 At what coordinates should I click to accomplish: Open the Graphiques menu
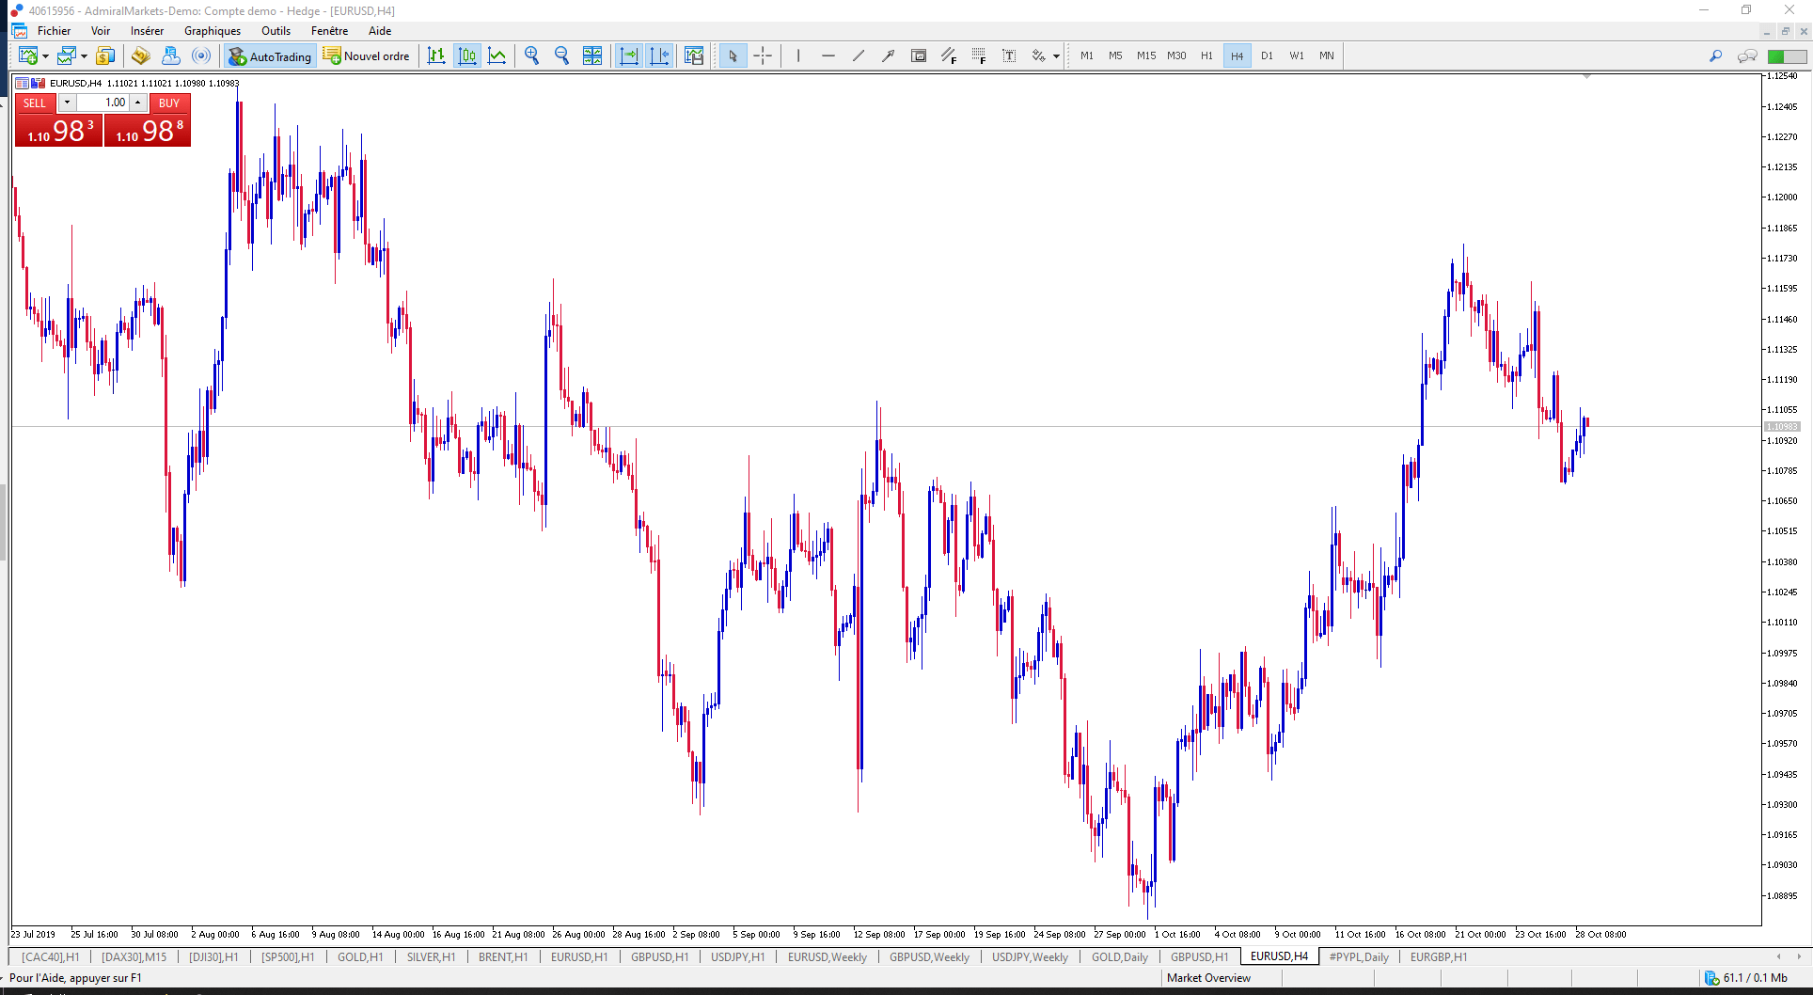tap(212, 31)
